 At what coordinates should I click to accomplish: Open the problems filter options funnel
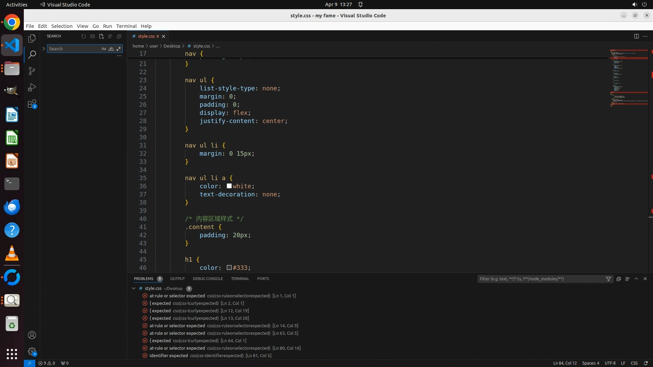coord(608,279)
